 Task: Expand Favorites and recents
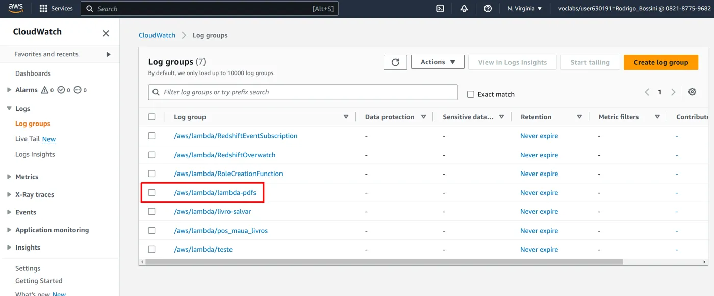[x=108, y=54]
